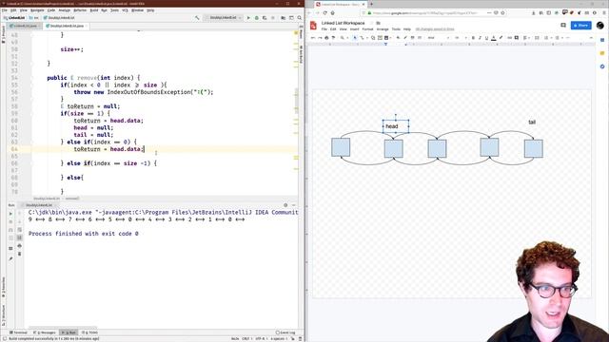The width and height of the screenshot is (609, 342).
Task: Open Project tool window from left stripe
Action: (x=4, y=33)
